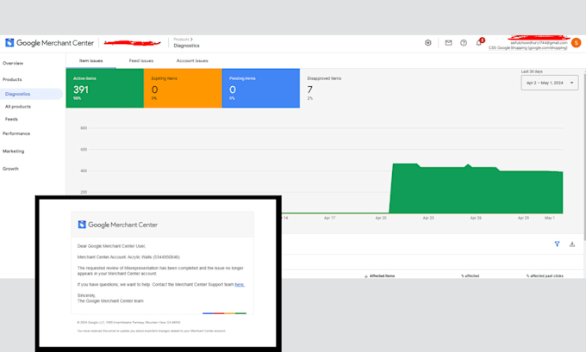Click the filter funnel icon
Screen dimensions: 586x352
coord(557,244)
